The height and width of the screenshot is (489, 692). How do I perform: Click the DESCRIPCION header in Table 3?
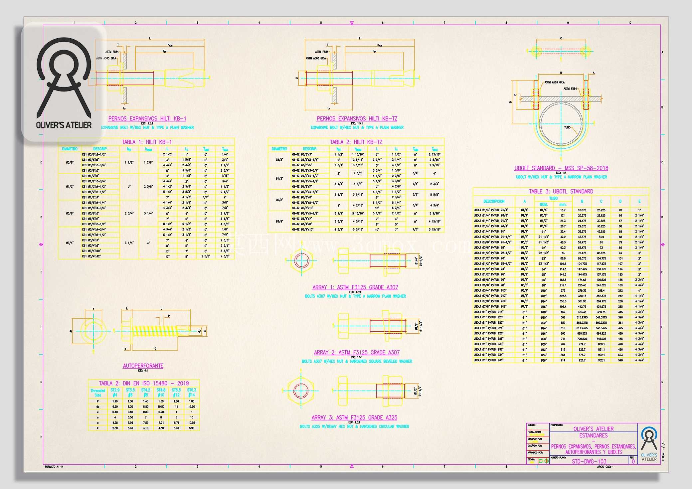pyautogui.click(x=494, y=201)
